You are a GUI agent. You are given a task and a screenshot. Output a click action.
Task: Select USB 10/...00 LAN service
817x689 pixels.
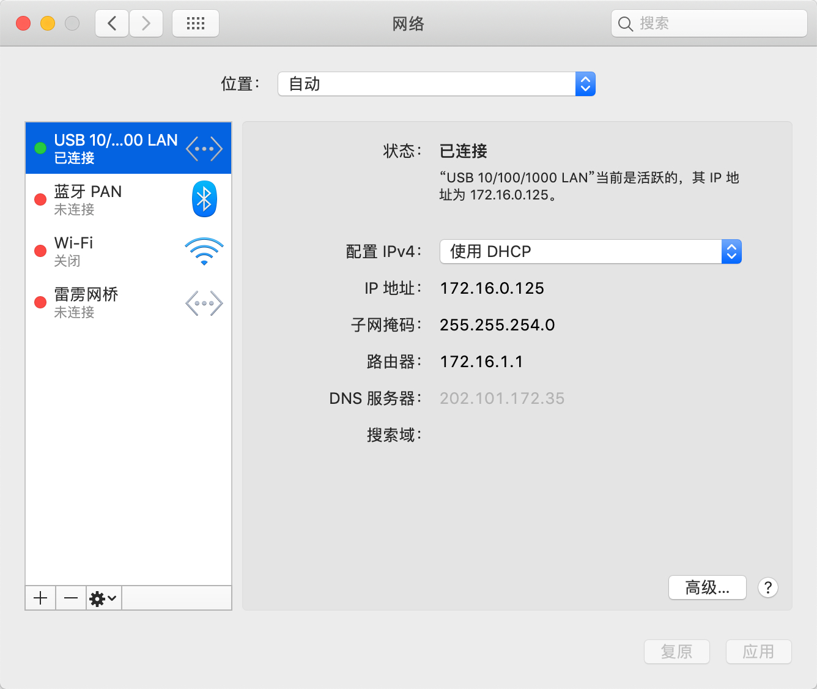point(128,148)
